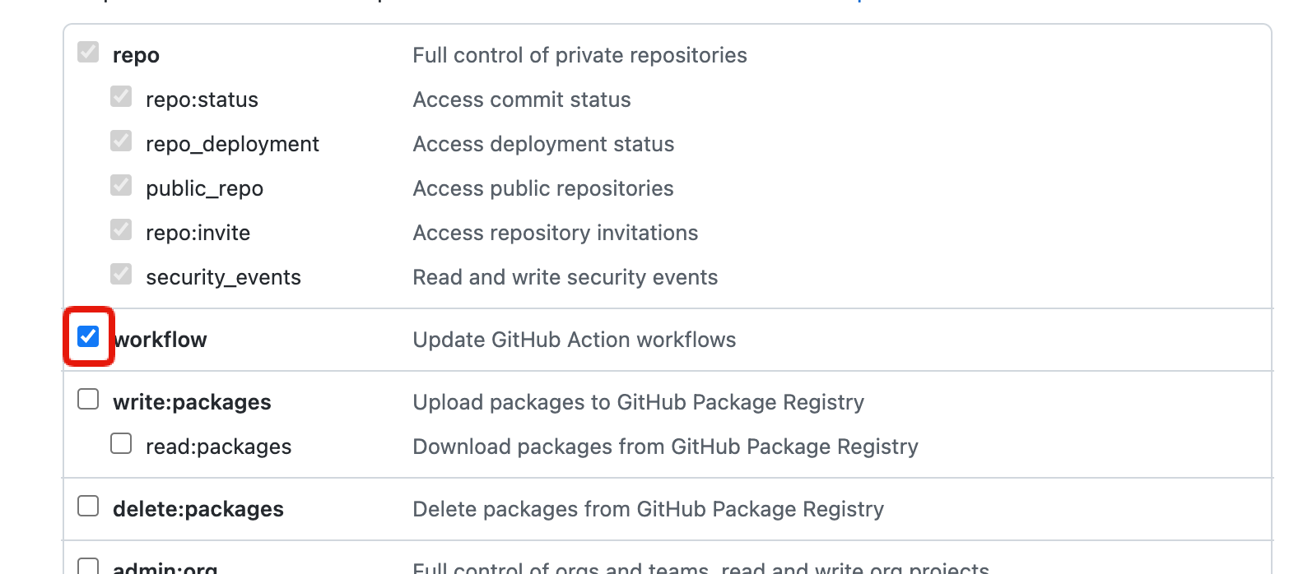The height and width of the screenshot is (574, 1289).
Task: Click the delete:packages scope label
Action: [x=198, y=509]
